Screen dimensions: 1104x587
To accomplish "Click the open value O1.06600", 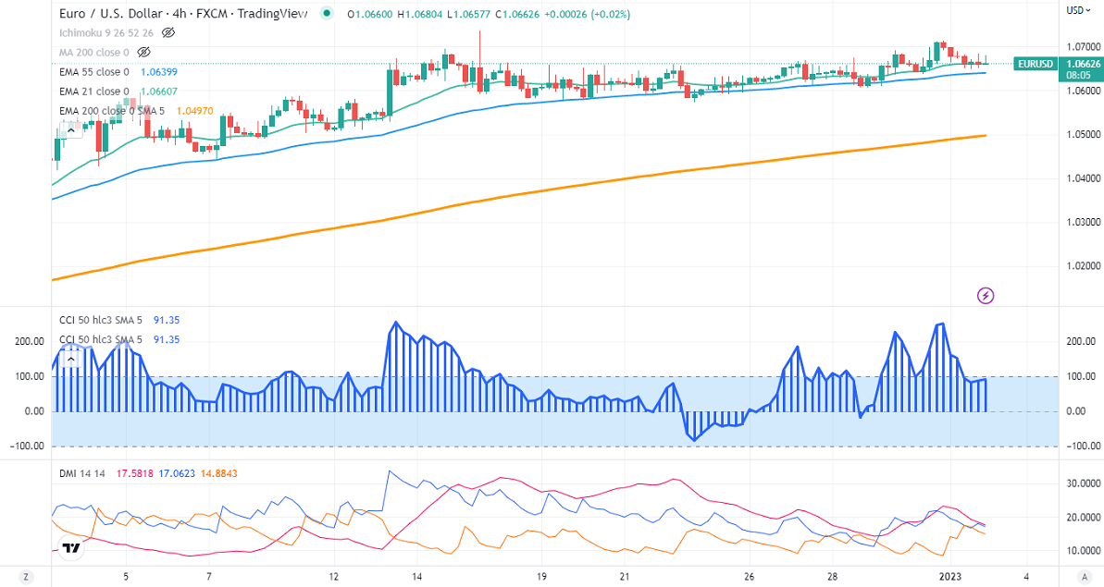I will tap(370, 14).
